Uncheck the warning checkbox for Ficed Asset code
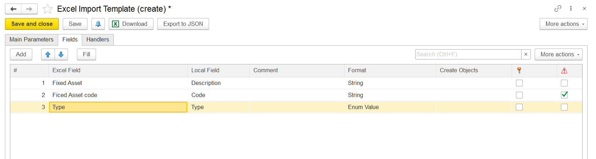This screenshot has width=596, height=159. [564, 95]
